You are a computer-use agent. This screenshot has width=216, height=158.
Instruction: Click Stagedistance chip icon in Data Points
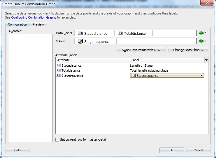tap(80, 33)
